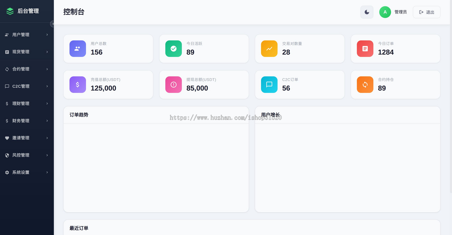Viewport: 452px width, 235px height.
Task: Open the C2C管理 menu label
Action: click(21, 86)
